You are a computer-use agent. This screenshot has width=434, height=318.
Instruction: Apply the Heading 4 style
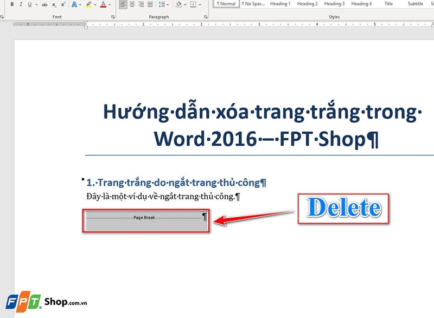(x=361, y=4)
